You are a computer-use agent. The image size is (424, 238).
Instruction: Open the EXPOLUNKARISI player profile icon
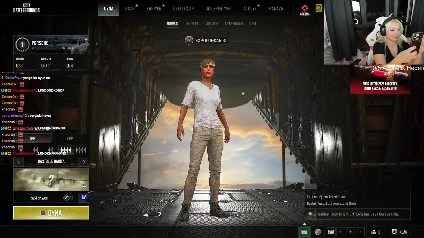(189, 40)
